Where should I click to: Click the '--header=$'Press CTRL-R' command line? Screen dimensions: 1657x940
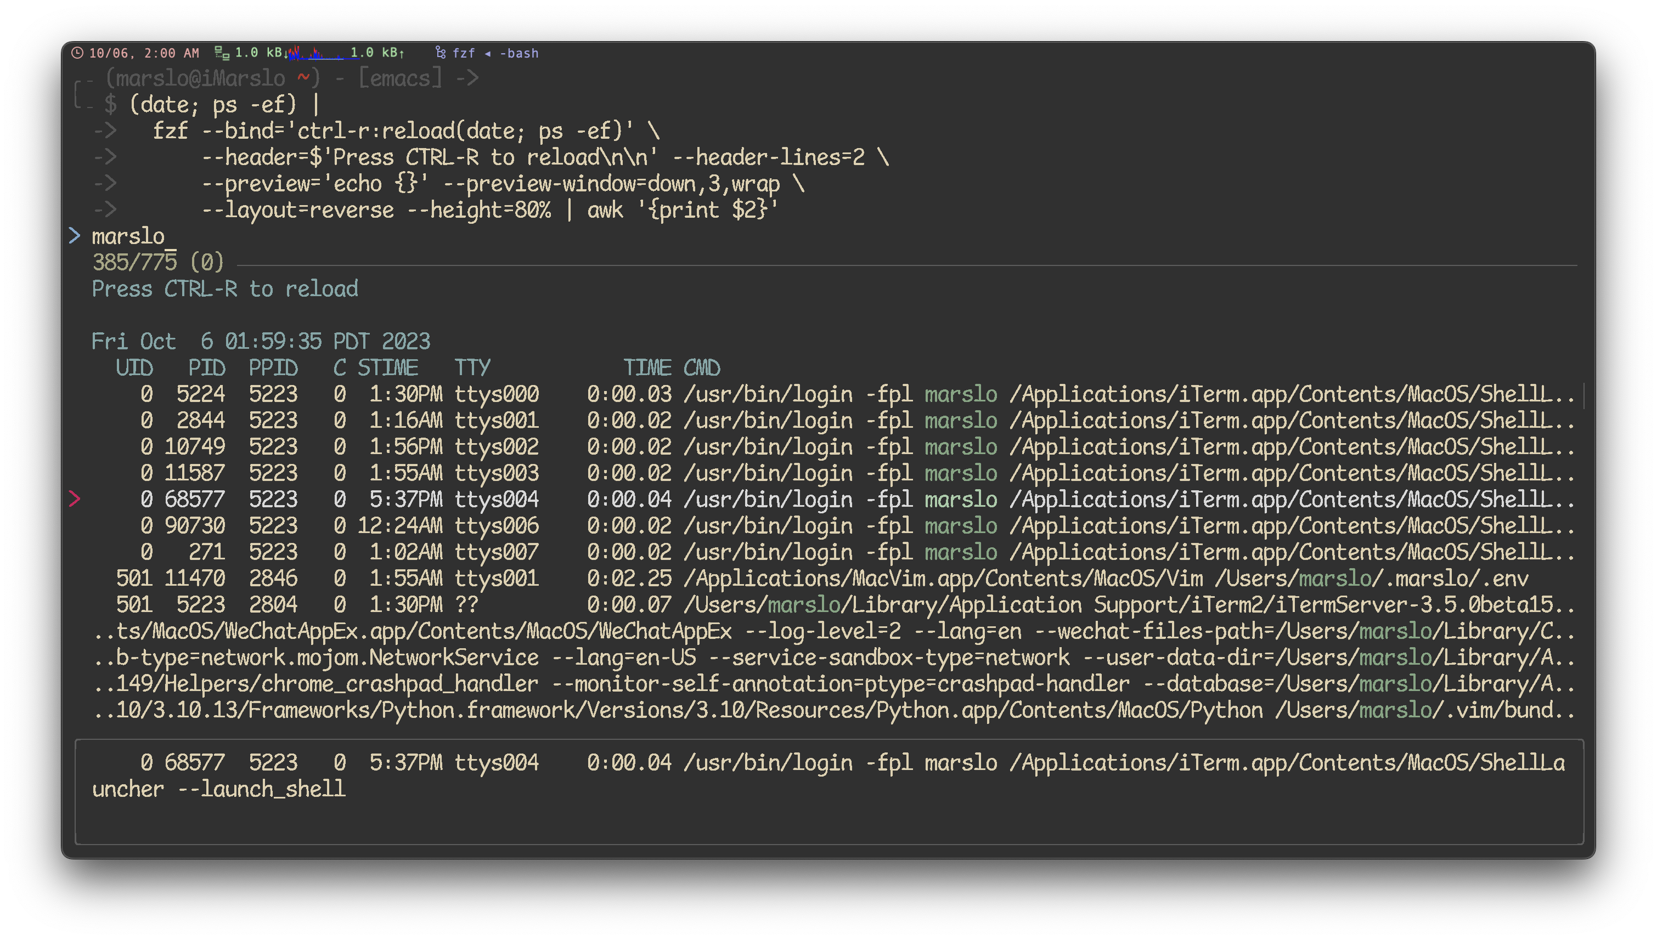[546, 157]
